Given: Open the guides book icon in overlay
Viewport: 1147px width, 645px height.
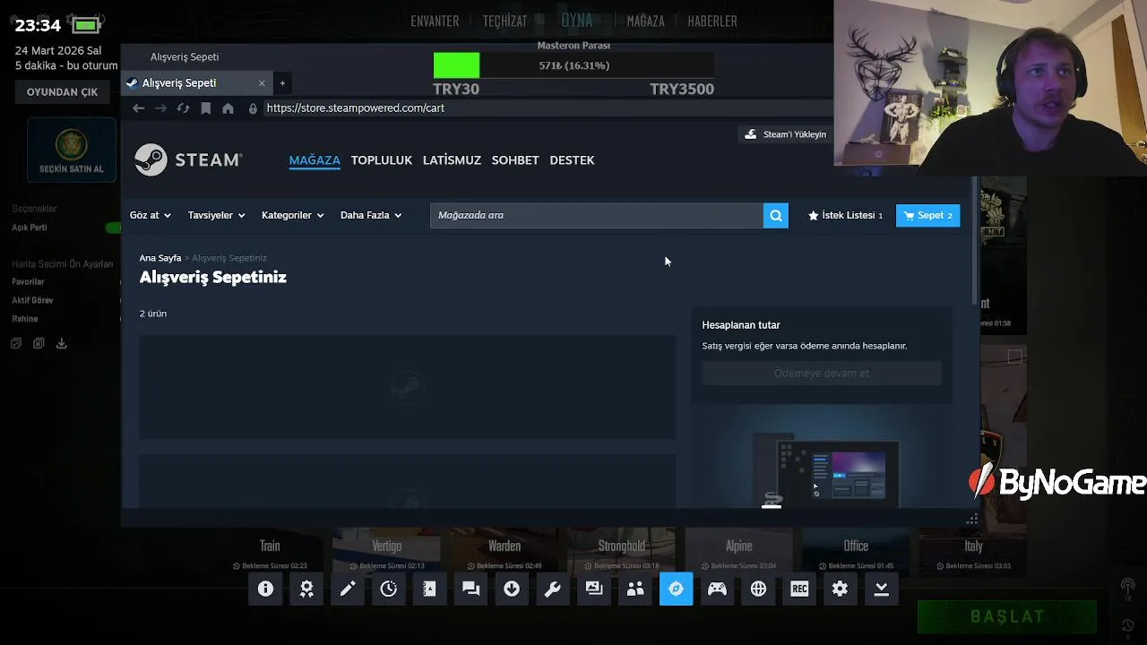Looking at the screenshot, I should pos(429,589).
